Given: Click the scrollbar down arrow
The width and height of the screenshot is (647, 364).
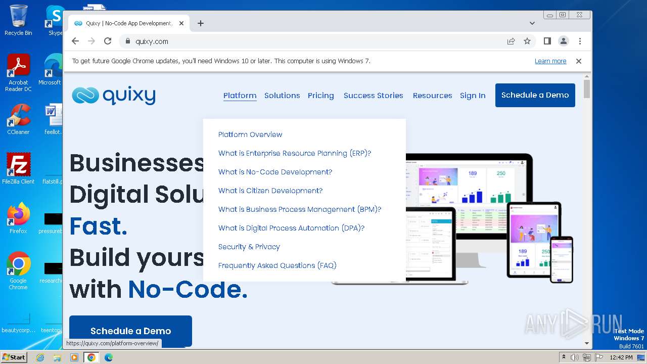Looking at the screenshot, I should pyautogui.click(x=587, y=343).
